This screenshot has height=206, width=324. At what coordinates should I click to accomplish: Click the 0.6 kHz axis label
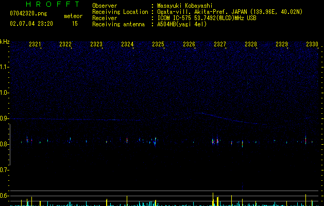[4, 196]
